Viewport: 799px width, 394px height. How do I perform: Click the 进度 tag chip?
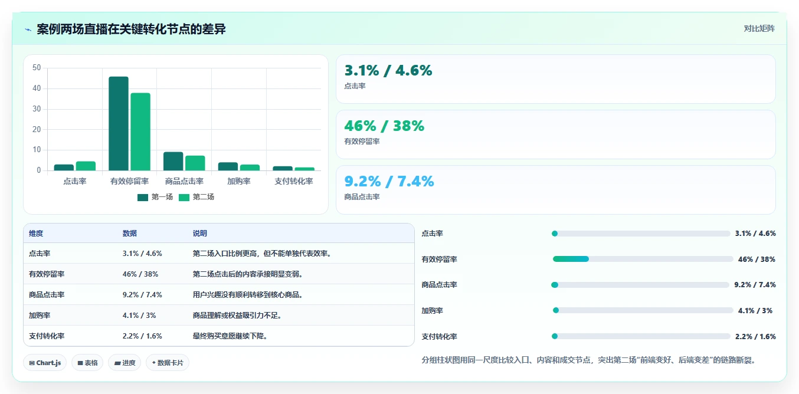tap(125, 363)
